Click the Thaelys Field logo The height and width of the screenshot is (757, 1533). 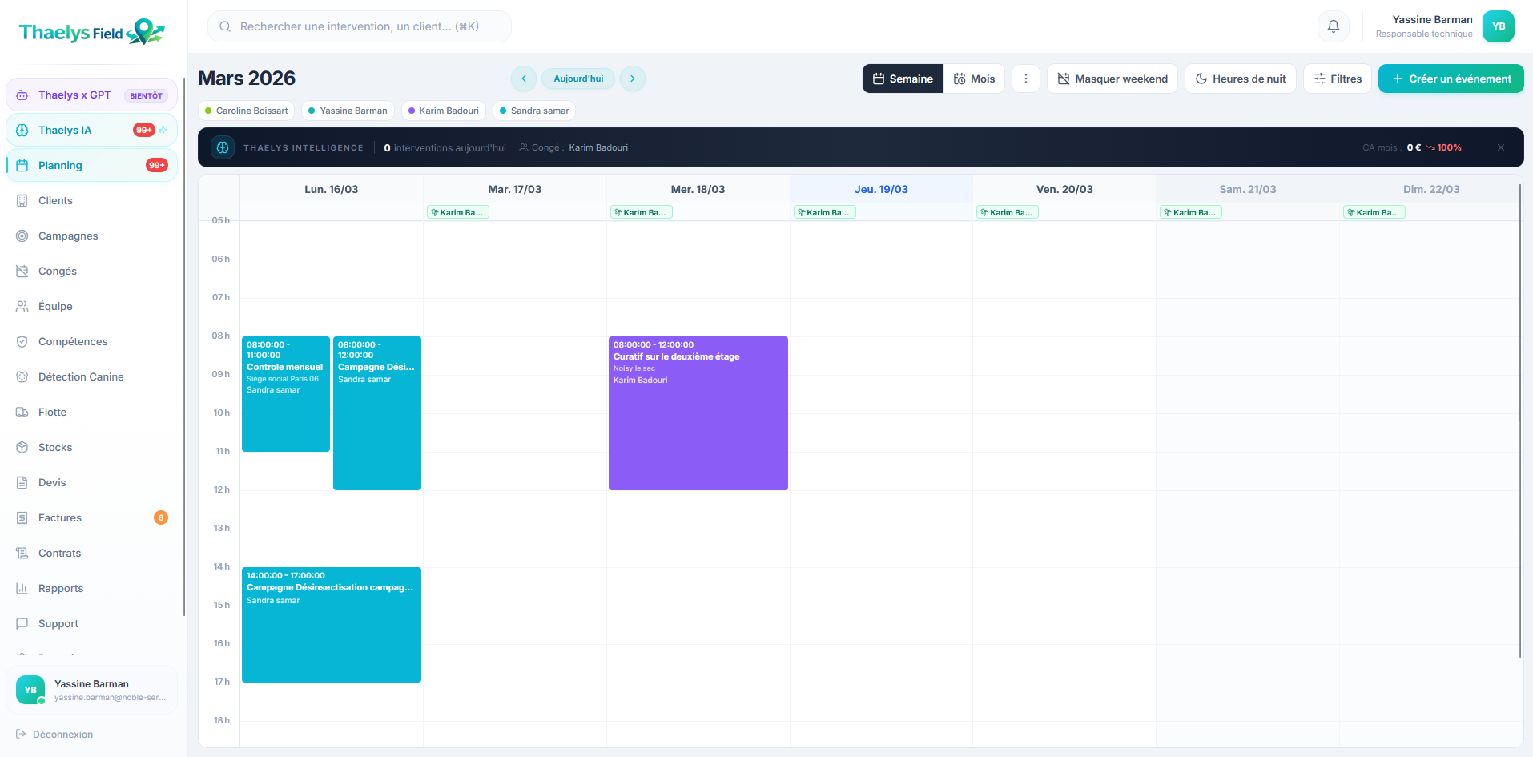tap(91, 32)
